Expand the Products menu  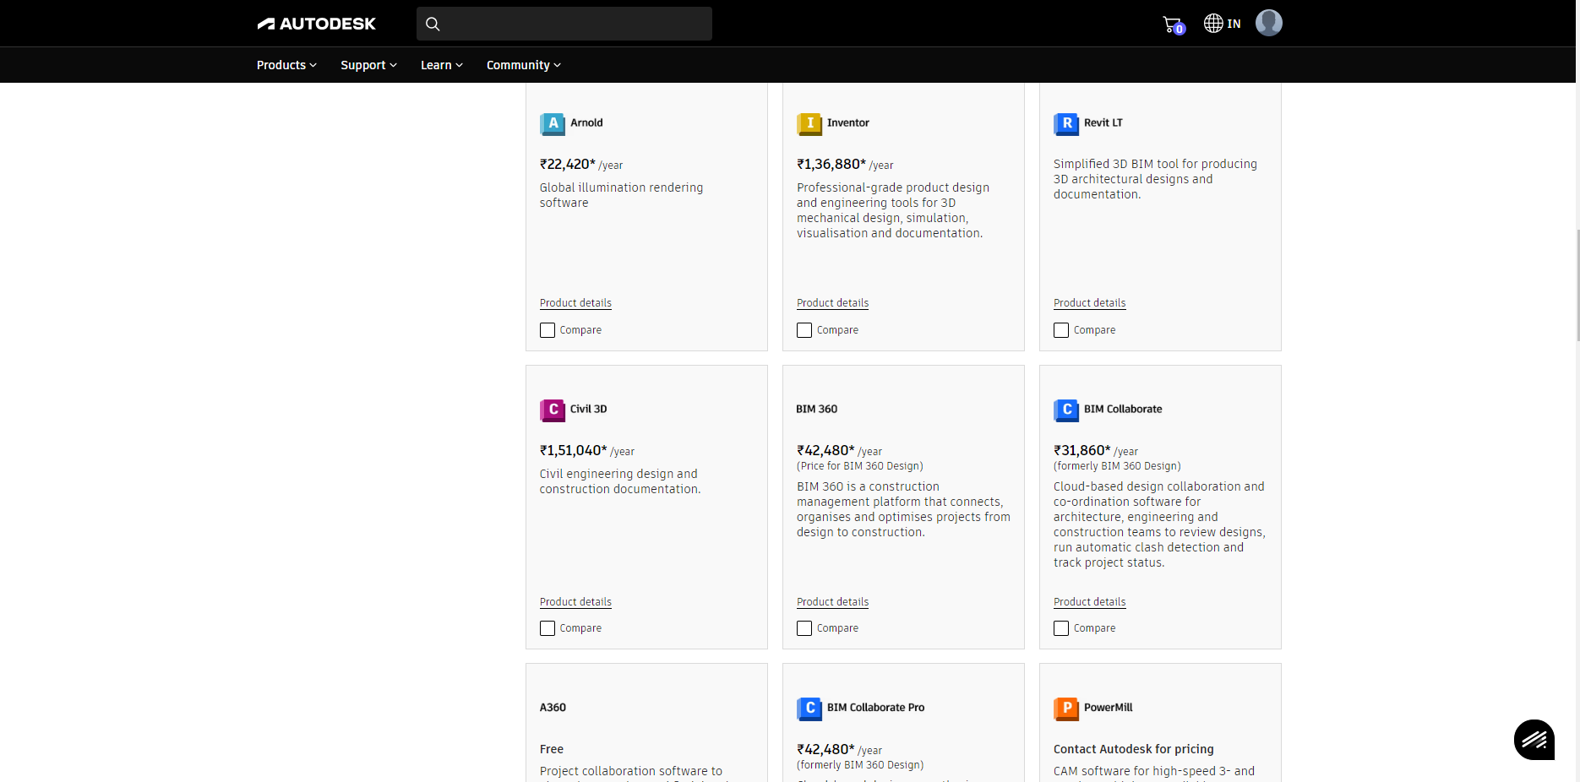tap(286, 65)
